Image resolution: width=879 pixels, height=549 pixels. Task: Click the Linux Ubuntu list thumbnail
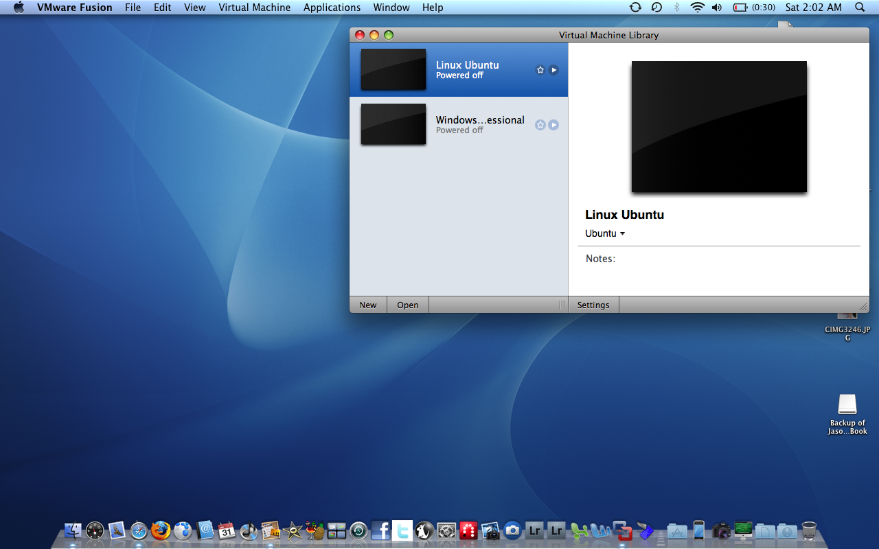click(x=393, y=69)
